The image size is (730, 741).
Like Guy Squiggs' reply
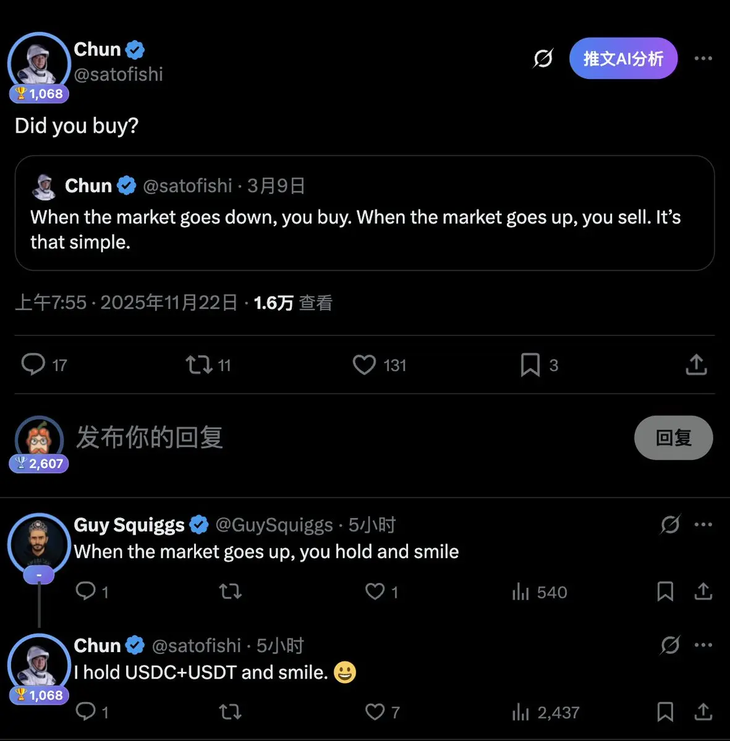375,592
